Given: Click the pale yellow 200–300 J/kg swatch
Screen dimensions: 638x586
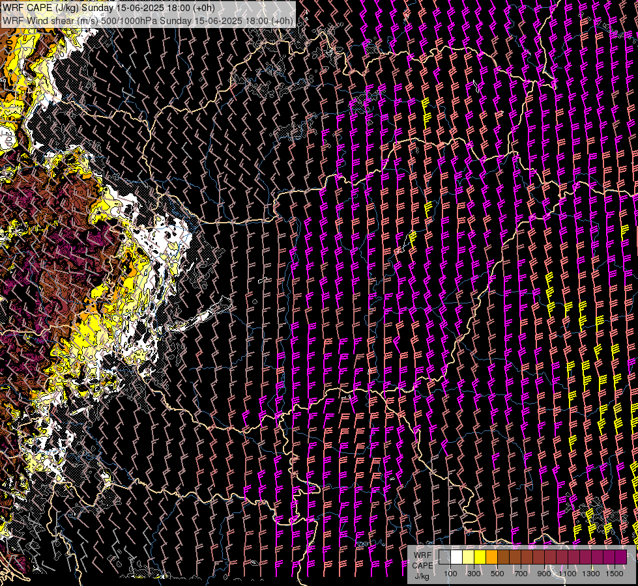Looking at the screenshot, I should click(469, 557).
